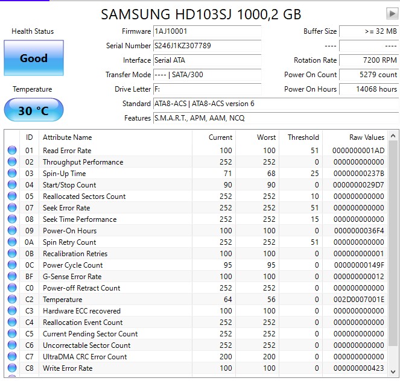Viewport: 400px width, 381px height.
Task: Click the status icon for Power-On Hours row
Action: (x=12, y=231)
